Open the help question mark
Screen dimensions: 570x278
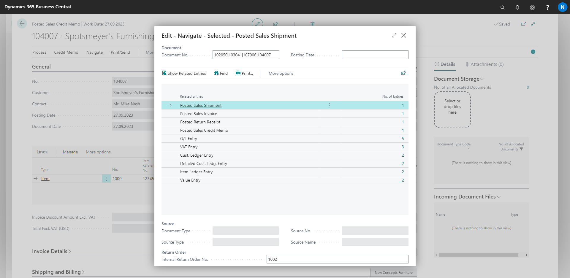[x=547, y=7]
